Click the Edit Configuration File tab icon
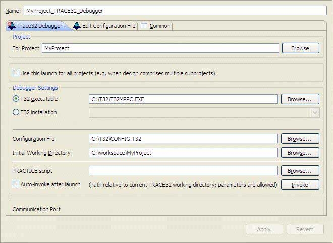Screen dimensions: 333x243 (x=77, y=26)
